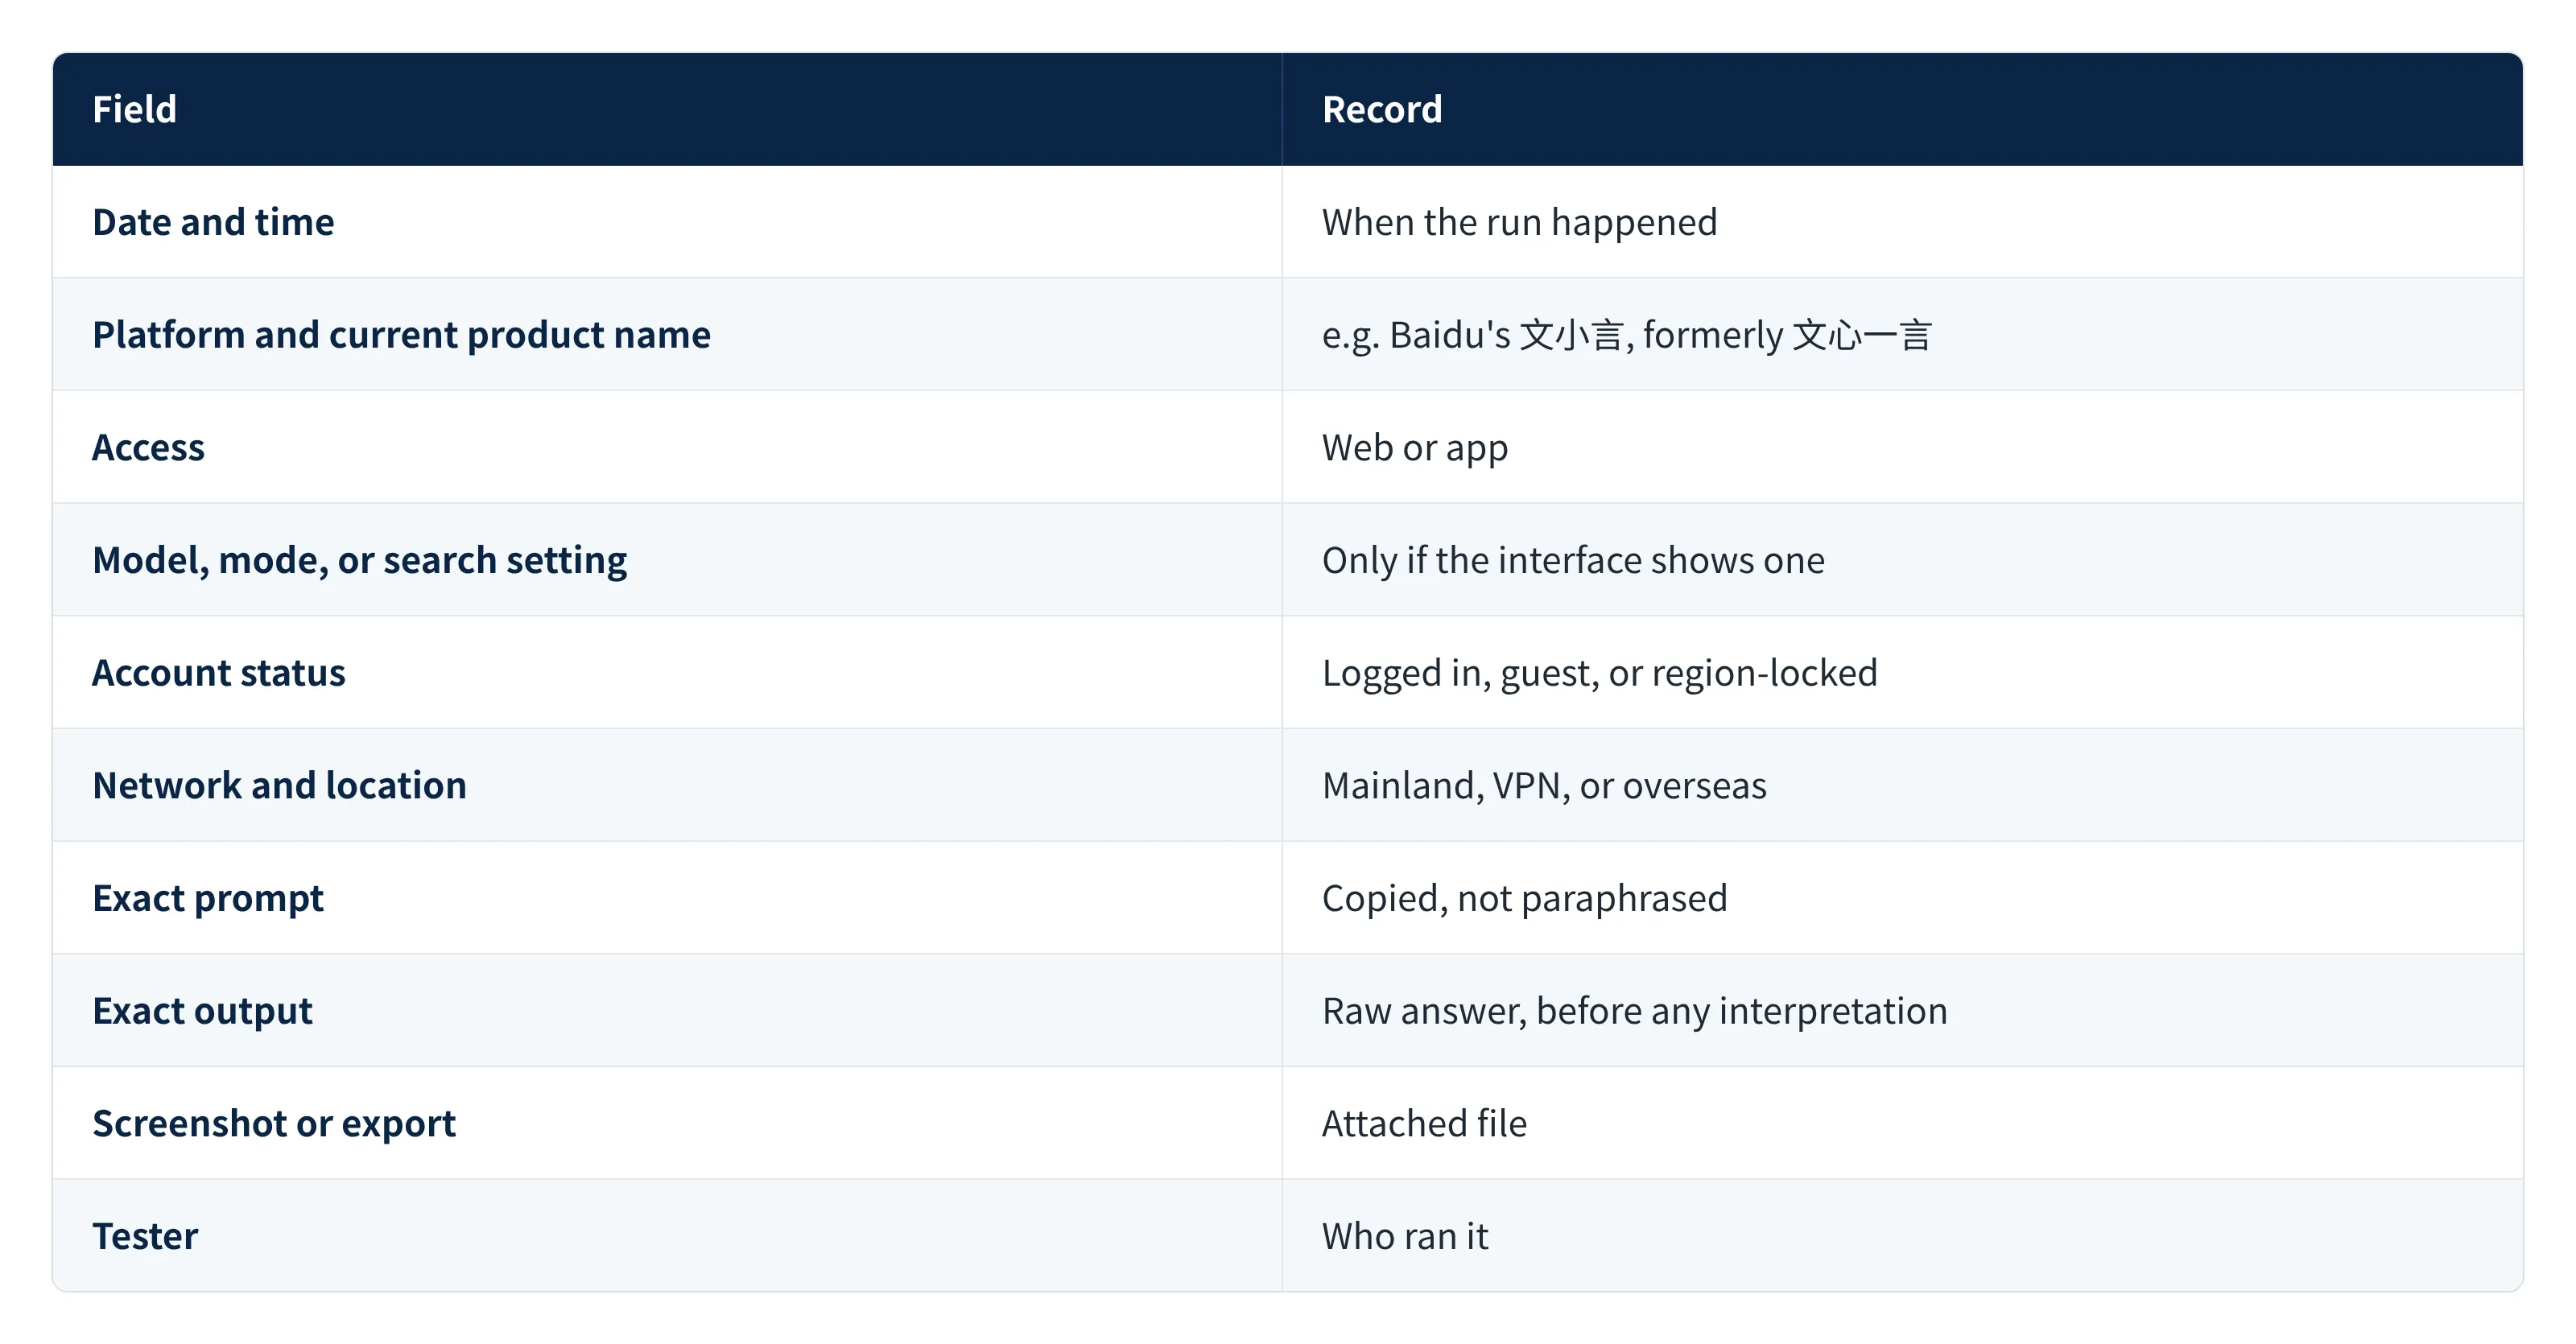Select the Screenshot or export field
This screenshot has width=2576, height=1344.
(x=667, y=1123)
